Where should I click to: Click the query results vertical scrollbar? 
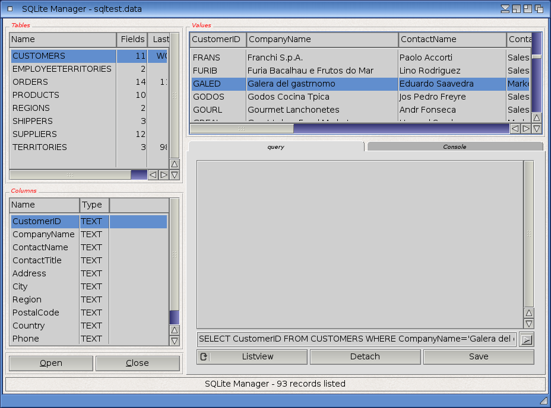click(x=529, y=234)
